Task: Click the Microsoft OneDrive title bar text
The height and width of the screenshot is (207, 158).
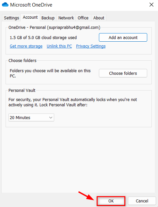Action: point(31,5)
